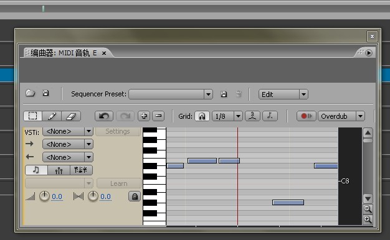Image resolution: width=390 pixels, height=240 pixels.
Task: Edit the volume value 0.0
Action: (x=57, y=196)
